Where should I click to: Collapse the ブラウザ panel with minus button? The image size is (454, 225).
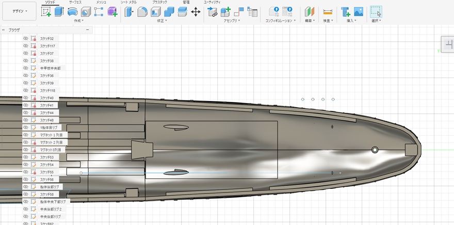[x=87, y=30]
